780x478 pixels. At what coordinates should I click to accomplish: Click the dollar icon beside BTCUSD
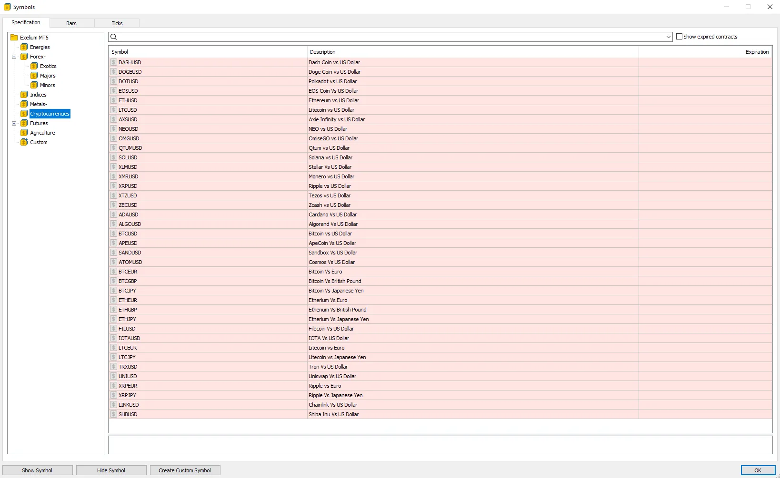click(114, 234)
